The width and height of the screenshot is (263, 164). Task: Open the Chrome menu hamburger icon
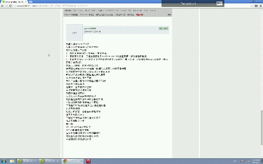tap(261, 6)
